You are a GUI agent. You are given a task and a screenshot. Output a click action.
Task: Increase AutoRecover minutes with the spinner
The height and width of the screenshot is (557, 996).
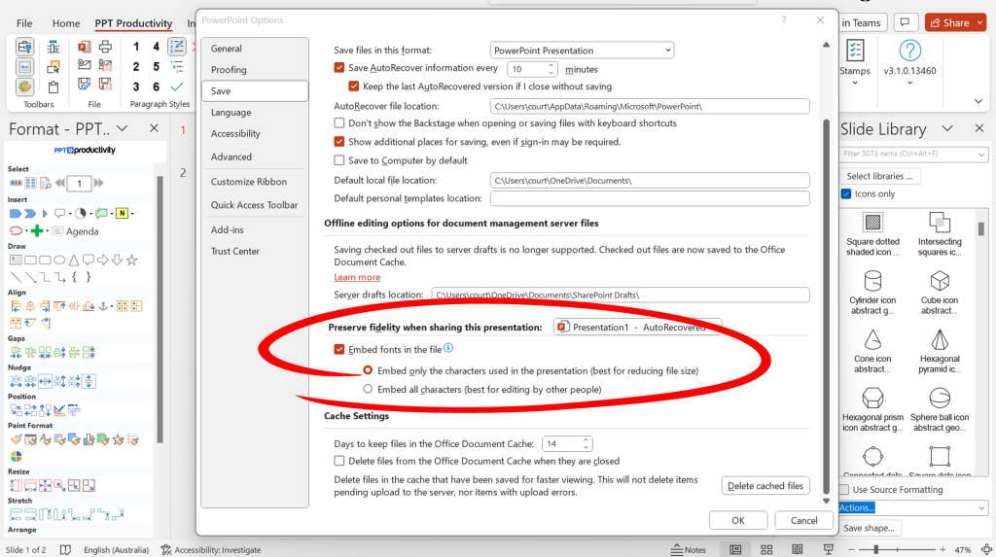coord(551,65)
